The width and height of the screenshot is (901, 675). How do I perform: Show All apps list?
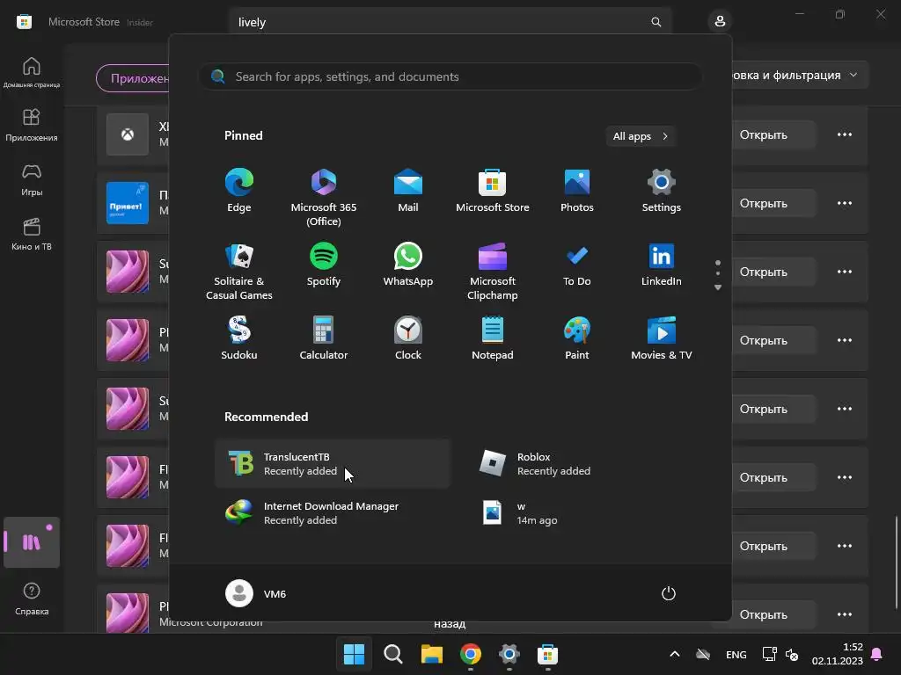coord(641,136)
